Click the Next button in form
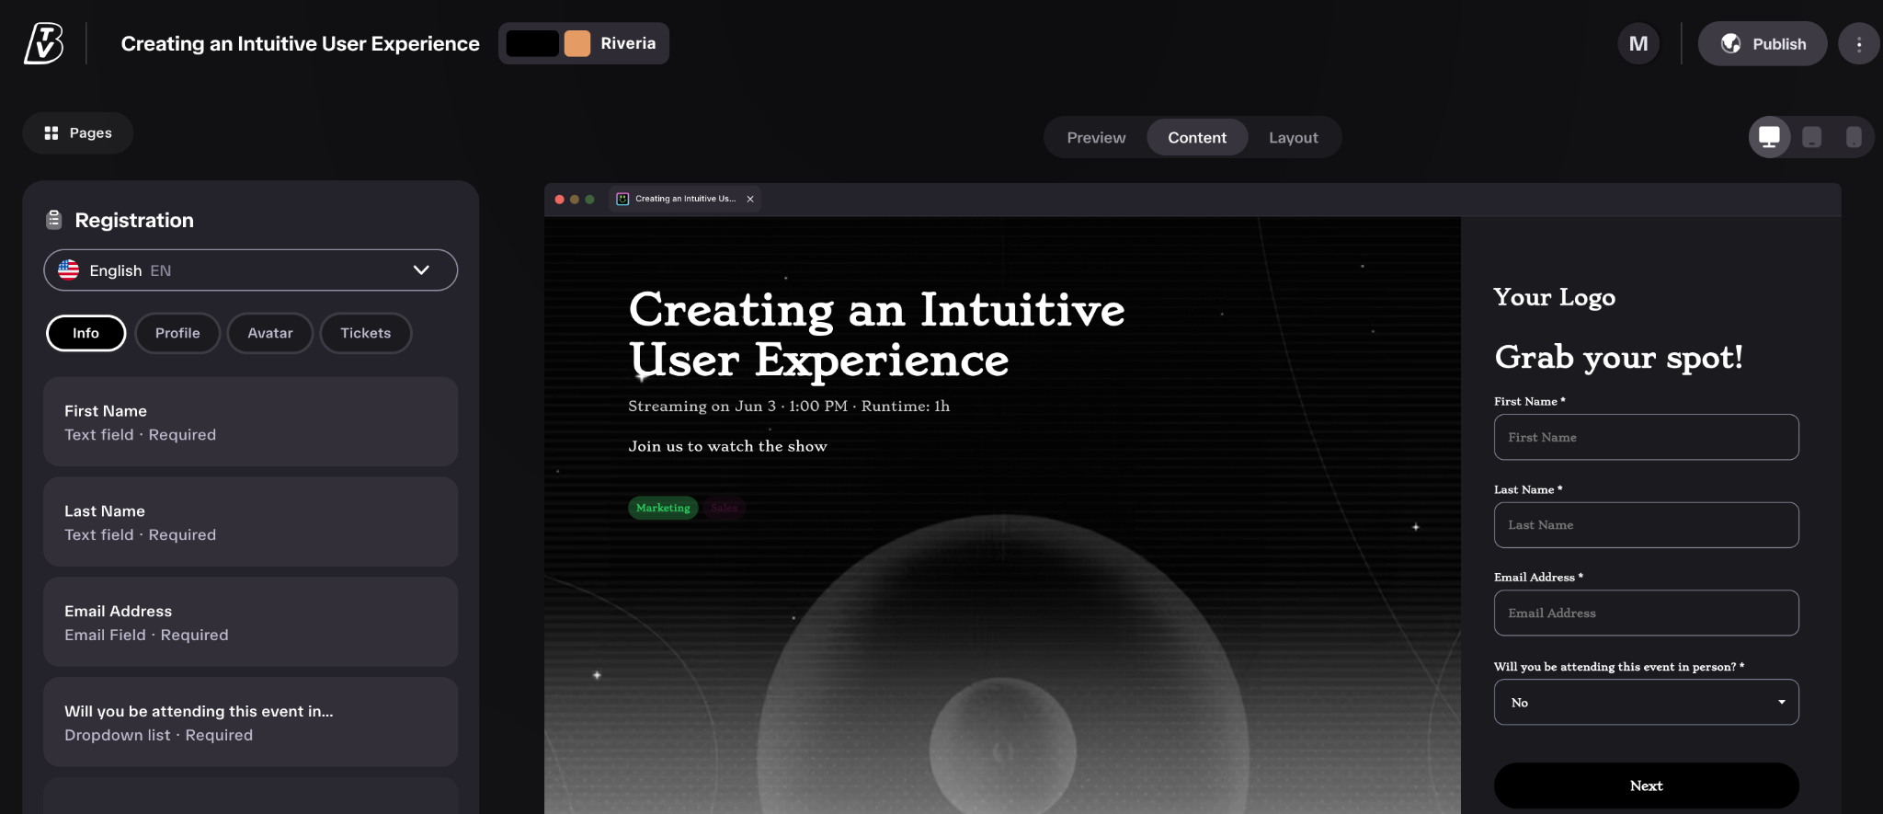The height and width of the screenshot is (814, 1883). pos(1646,785)
